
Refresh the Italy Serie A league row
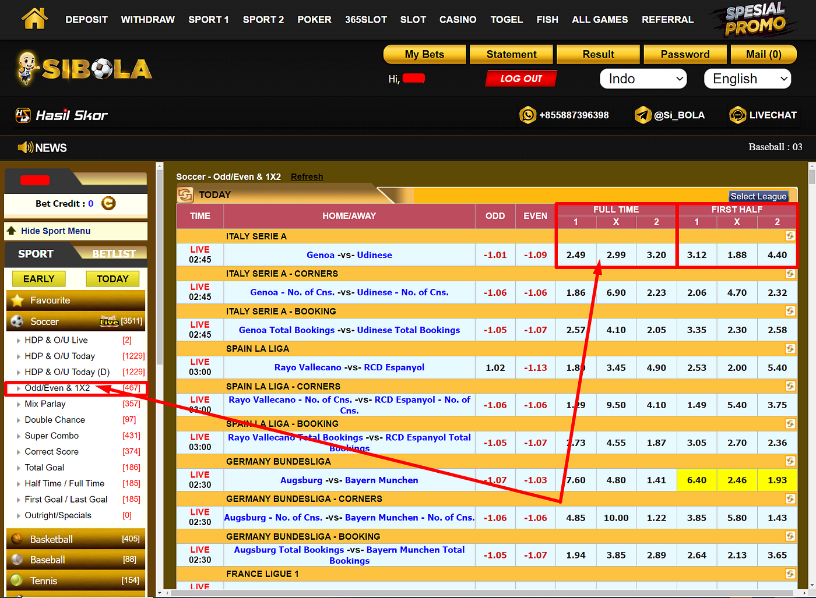pyautogui.click(x=790, y=236)
